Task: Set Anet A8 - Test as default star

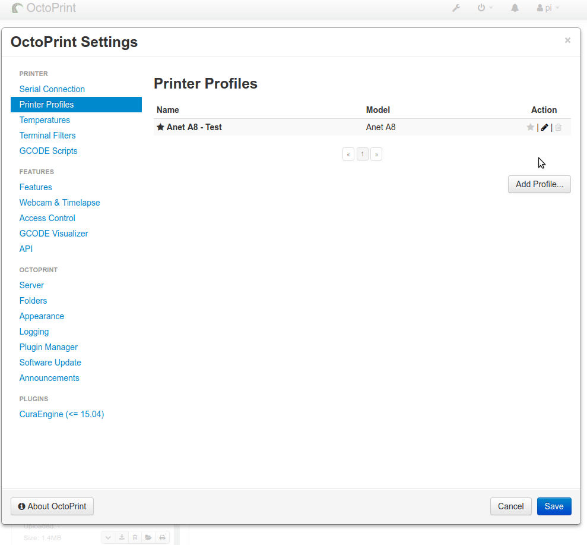Action: (530, 127)
